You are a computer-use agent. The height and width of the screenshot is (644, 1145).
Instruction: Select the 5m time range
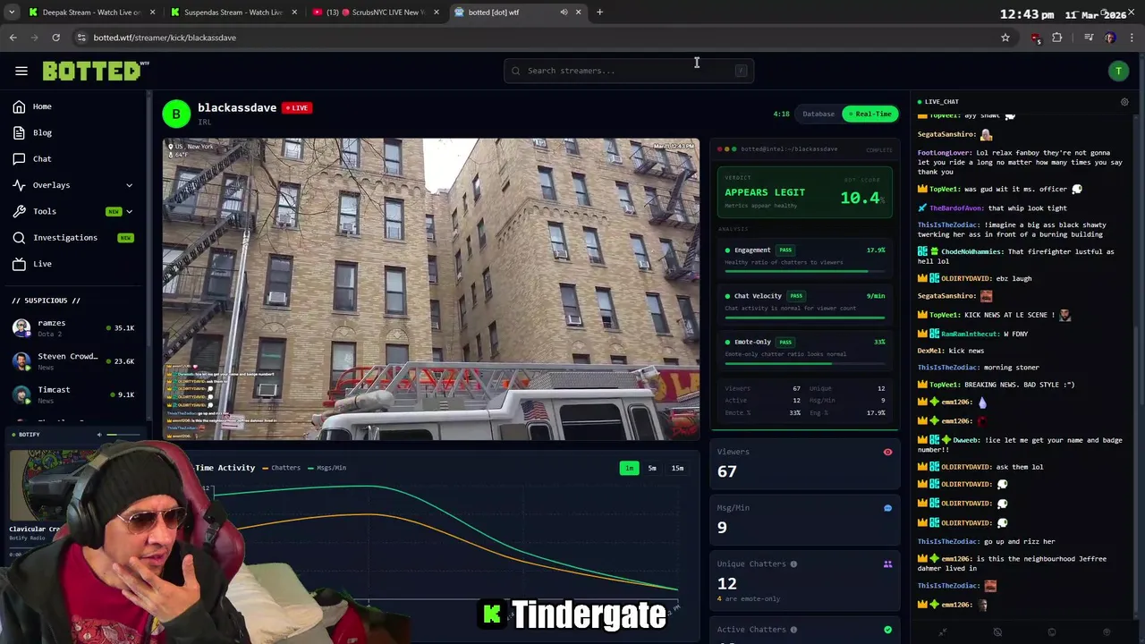652,468
